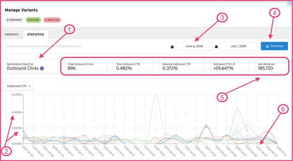
Task: Open the June 6, 2024 start date field
Action: pyautogui.click(x=194, y=46)
